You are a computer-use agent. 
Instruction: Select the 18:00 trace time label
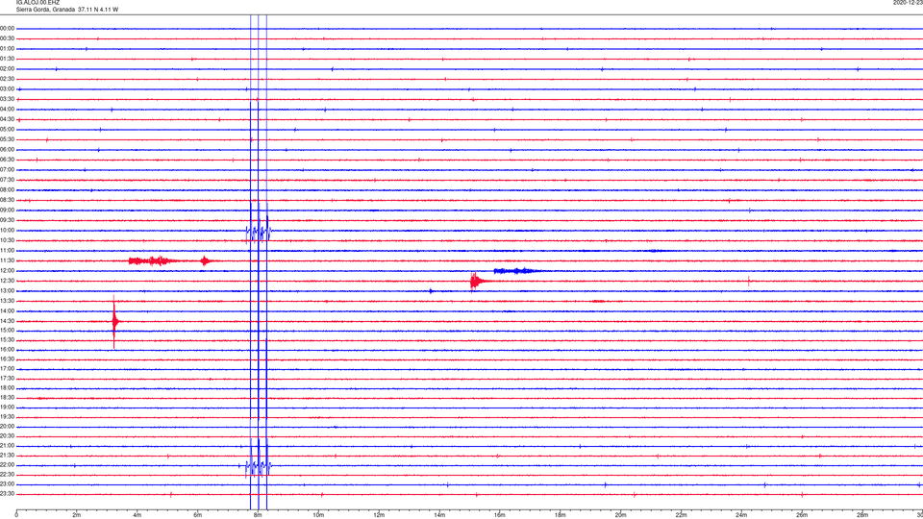coord(8,388)
